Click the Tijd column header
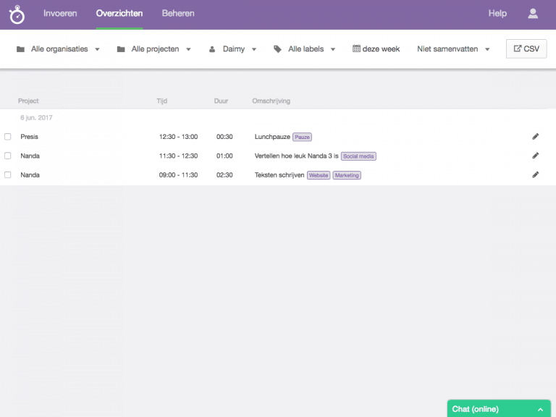This screenshot has width=556, height=417. [x=161, y=101]
